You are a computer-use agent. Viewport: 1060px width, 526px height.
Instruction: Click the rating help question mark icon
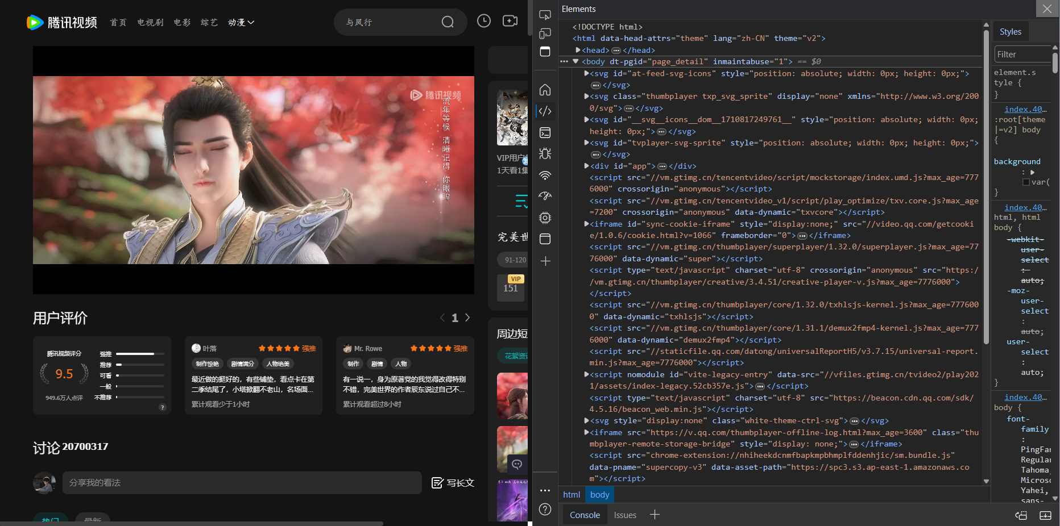[162, 407]
